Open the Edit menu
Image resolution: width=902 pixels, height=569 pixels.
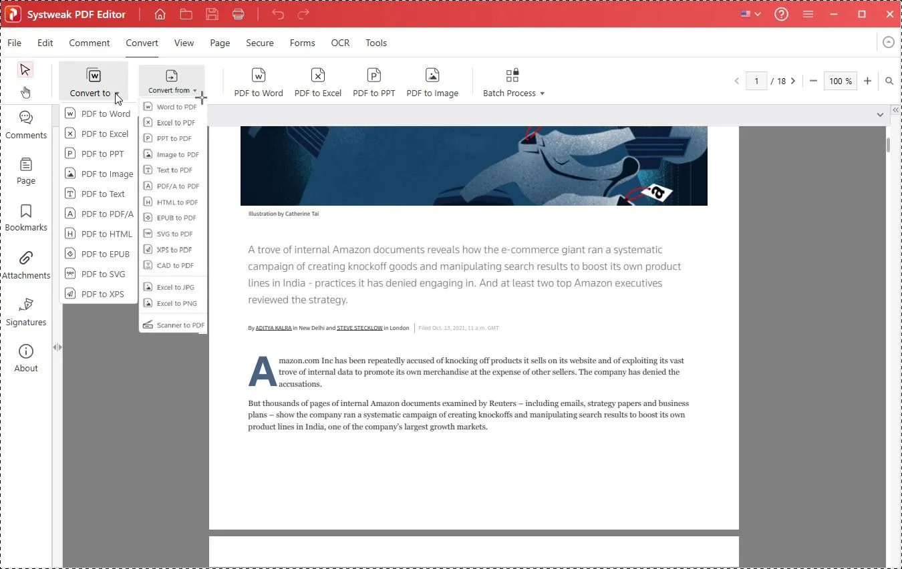[x=45, y=43]
